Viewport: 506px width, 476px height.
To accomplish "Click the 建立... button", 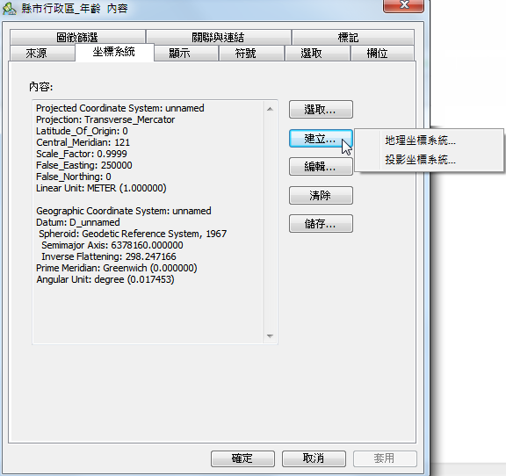I will pos(321,139).
